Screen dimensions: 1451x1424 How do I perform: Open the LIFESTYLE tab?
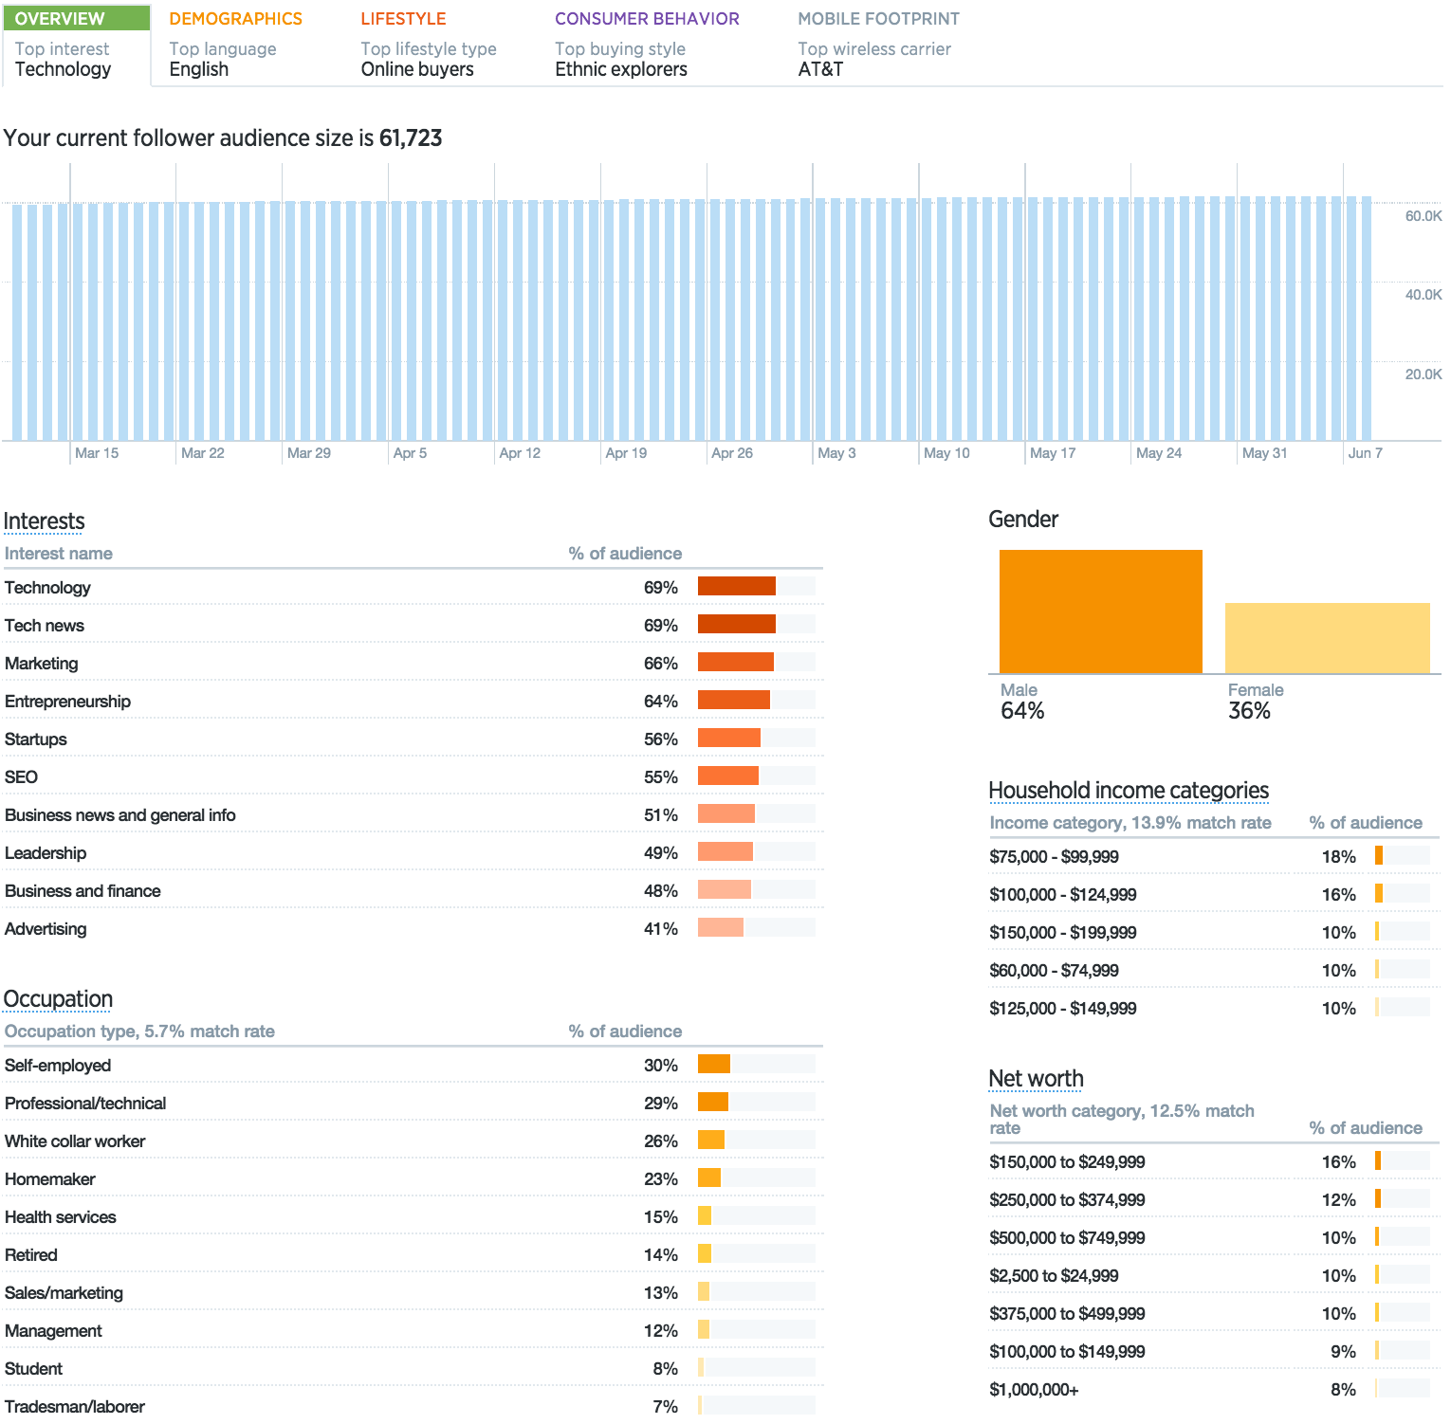[402, 18]
